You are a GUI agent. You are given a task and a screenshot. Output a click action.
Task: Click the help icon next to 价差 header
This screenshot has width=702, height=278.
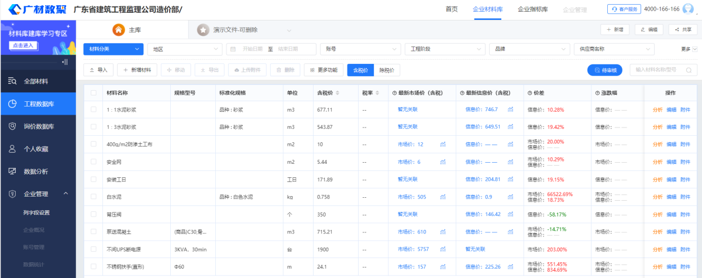pos(530,93)
